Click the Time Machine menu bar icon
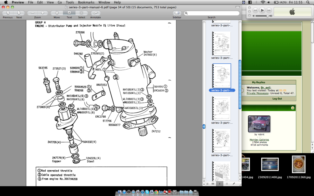Viewport: 314px width, 196px height. 244,2
